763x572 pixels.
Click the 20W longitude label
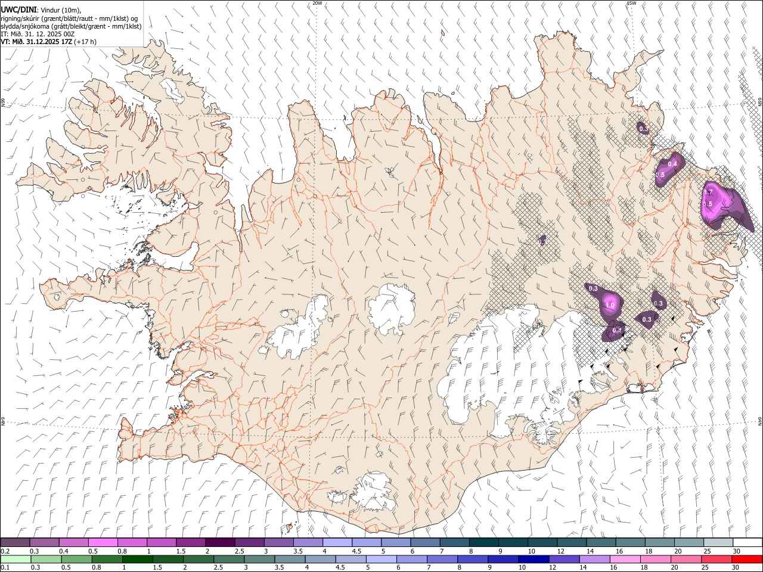point(318,3)
